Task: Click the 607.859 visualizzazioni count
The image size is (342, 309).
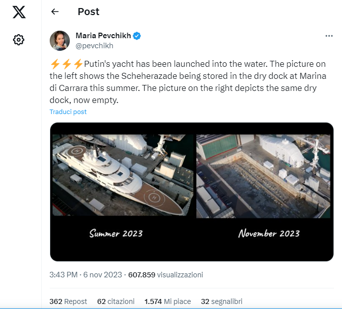Action: (x=166, y=275)
